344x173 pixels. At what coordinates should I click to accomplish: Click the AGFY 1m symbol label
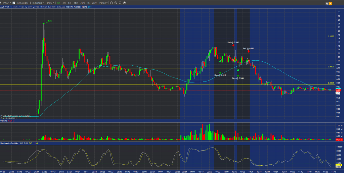4,7
